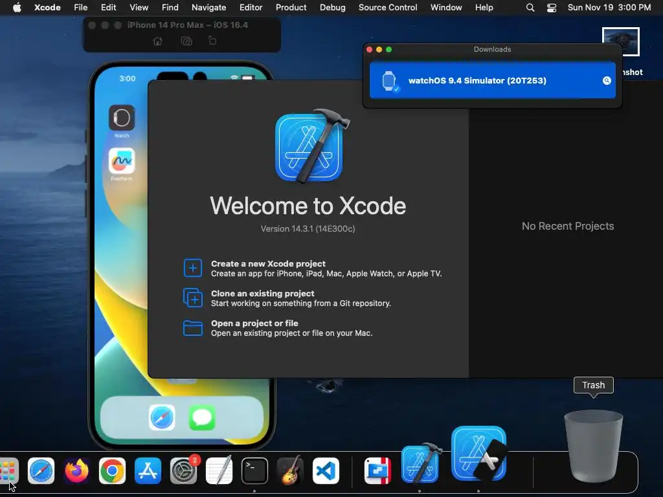Open Safari in the simulator dock

pos(162,417)
